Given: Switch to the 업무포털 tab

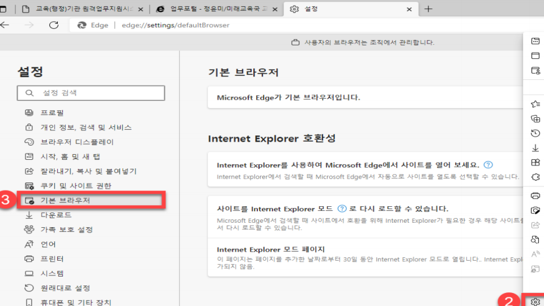Looking at the screenshot, I should 217,9.
